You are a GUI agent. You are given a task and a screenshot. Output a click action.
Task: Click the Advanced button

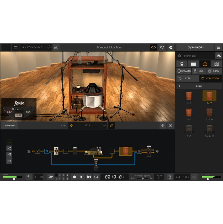[x=10, y=126]
